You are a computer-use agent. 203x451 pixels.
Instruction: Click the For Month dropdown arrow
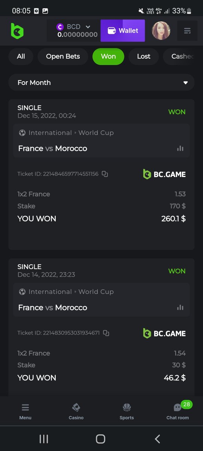[x=185, y=83]
